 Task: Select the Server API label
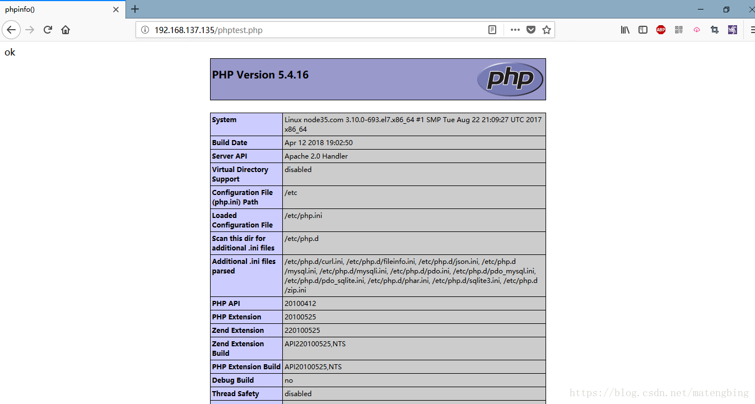[x=230, y=156]
